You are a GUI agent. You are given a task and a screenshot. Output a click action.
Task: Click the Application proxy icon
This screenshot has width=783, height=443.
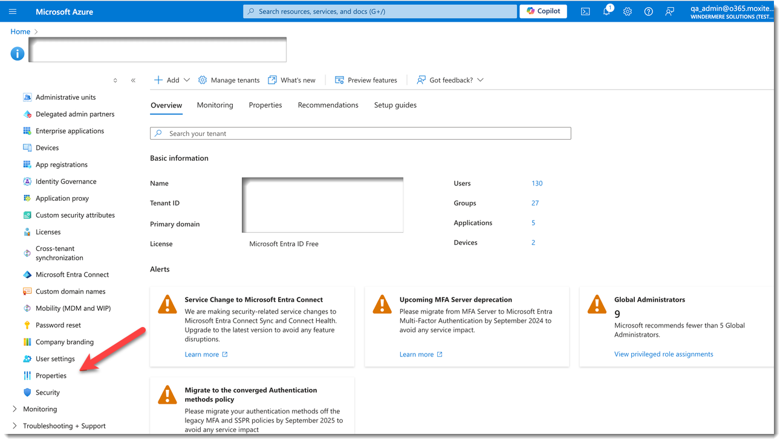(x=27, y=199)
